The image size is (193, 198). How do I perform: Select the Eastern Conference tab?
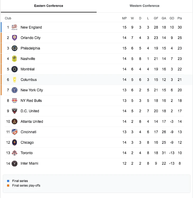point(49,6)
